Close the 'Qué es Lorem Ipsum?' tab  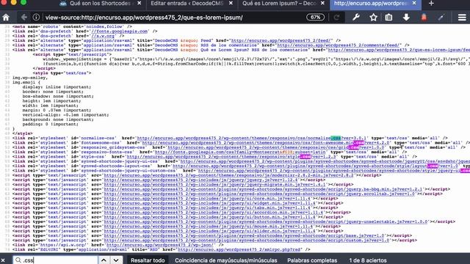coord(322,3)
